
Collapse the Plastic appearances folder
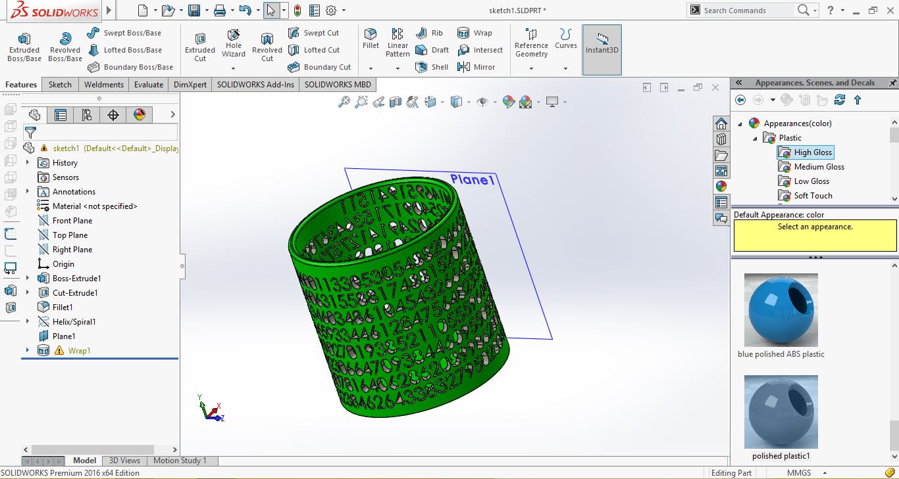pyautogui.click(x=755, y=138)
